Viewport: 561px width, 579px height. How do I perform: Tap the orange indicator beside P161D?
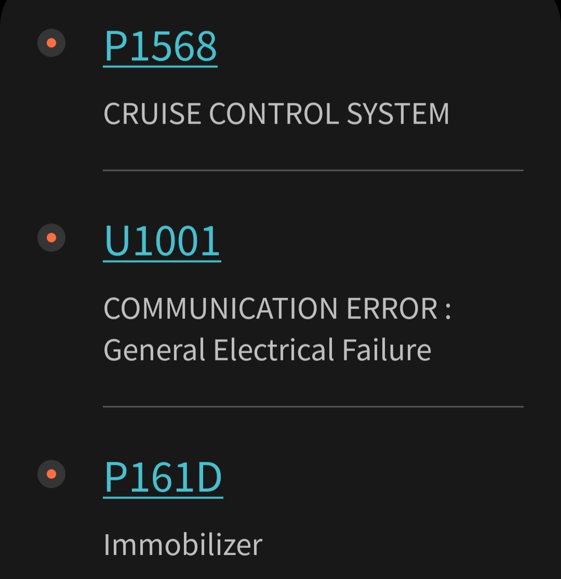coord(51,474)
